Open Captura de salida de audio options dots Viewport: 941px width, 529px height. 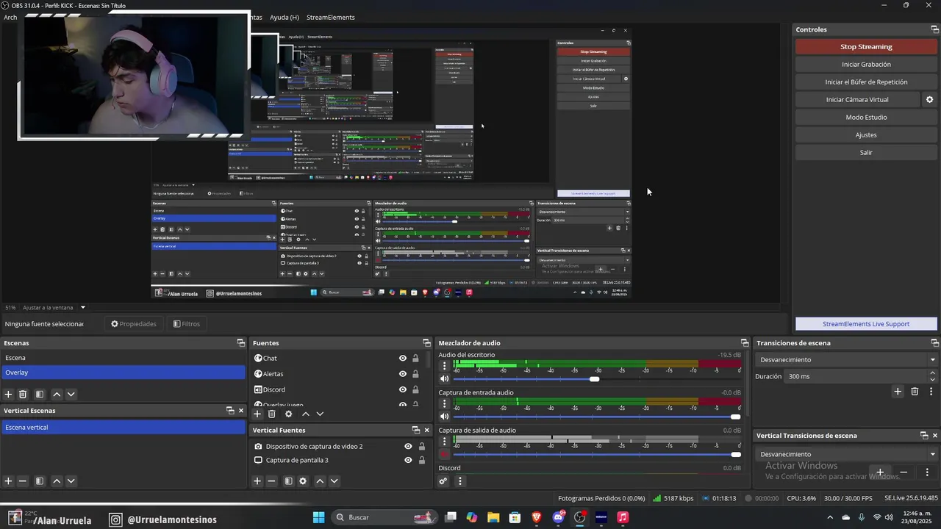click(444, 441)
